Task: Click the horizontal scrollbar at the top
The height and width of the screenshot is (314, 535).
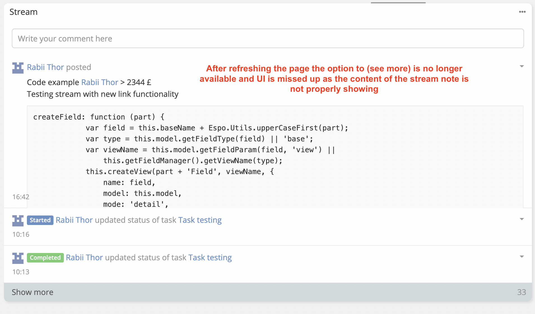Action: point(398,2)
